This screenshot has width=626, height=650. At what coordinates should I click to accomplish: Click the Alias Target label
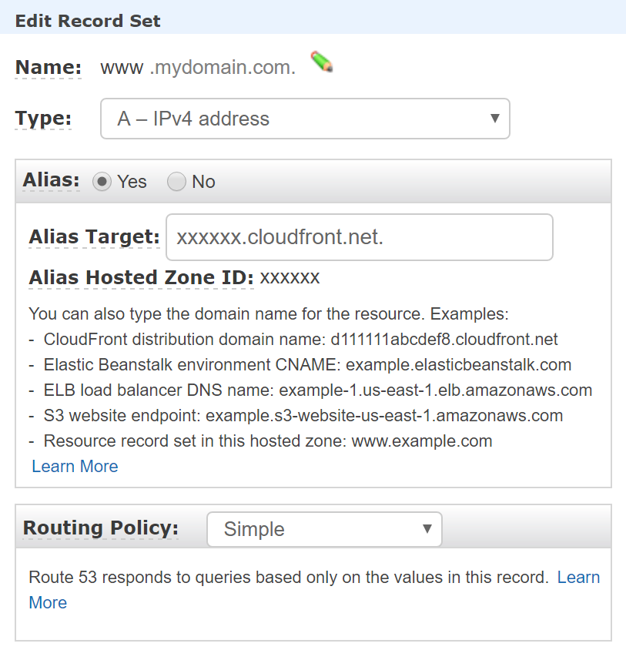pos(94,237)
